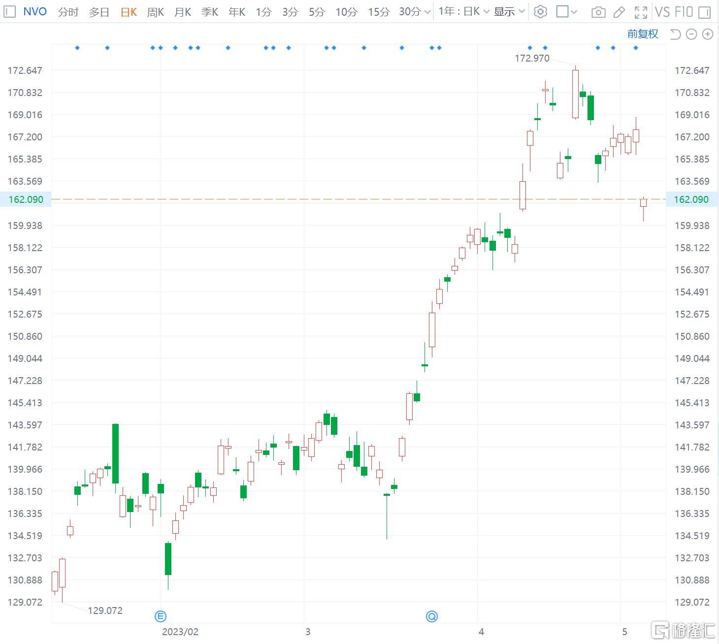Image resolution: width=719 pixels, height=644 pixels.
Task: Switch to 1分 one-minute chart
Action: tap(263, 12)
